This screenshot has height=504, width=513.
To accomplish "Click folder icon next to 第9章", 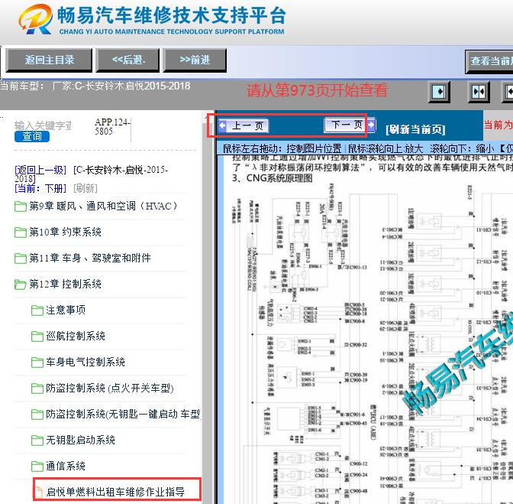I will (x=21, y=206).
